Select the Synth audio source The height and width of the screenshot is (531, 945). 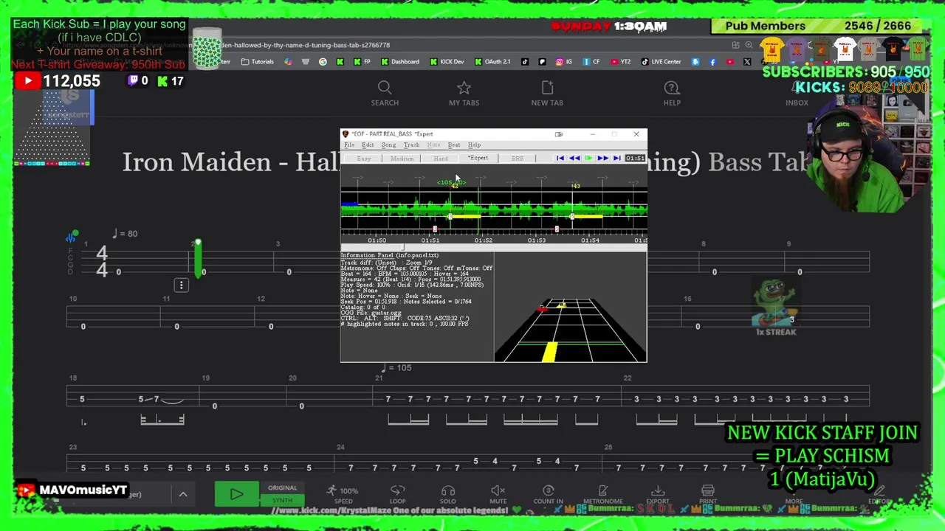pos(282,500)
